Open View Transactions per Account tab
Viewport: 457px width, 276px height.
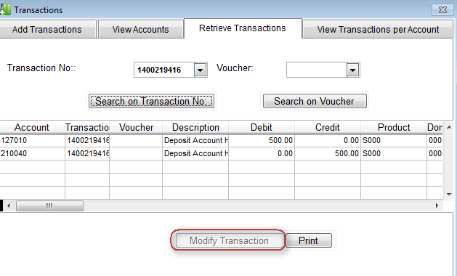(378, 29)
